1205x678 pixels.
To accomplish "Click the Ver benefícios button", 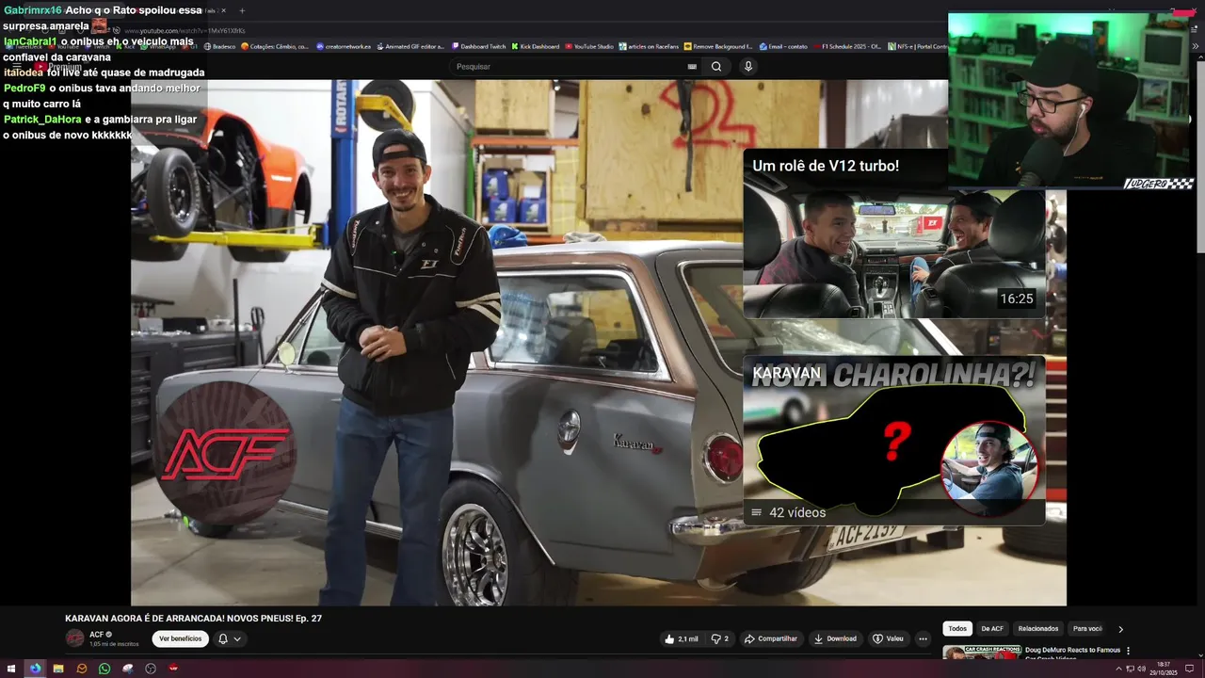I will 180,638.
